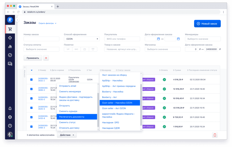Open the Магазины select field
This screenshot has width=232, height=147.
click(x=163, y=49)
